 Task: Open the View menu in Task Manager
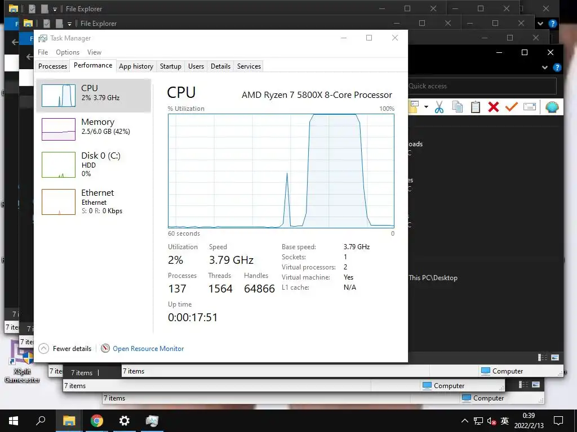click(x=94, y=52)
